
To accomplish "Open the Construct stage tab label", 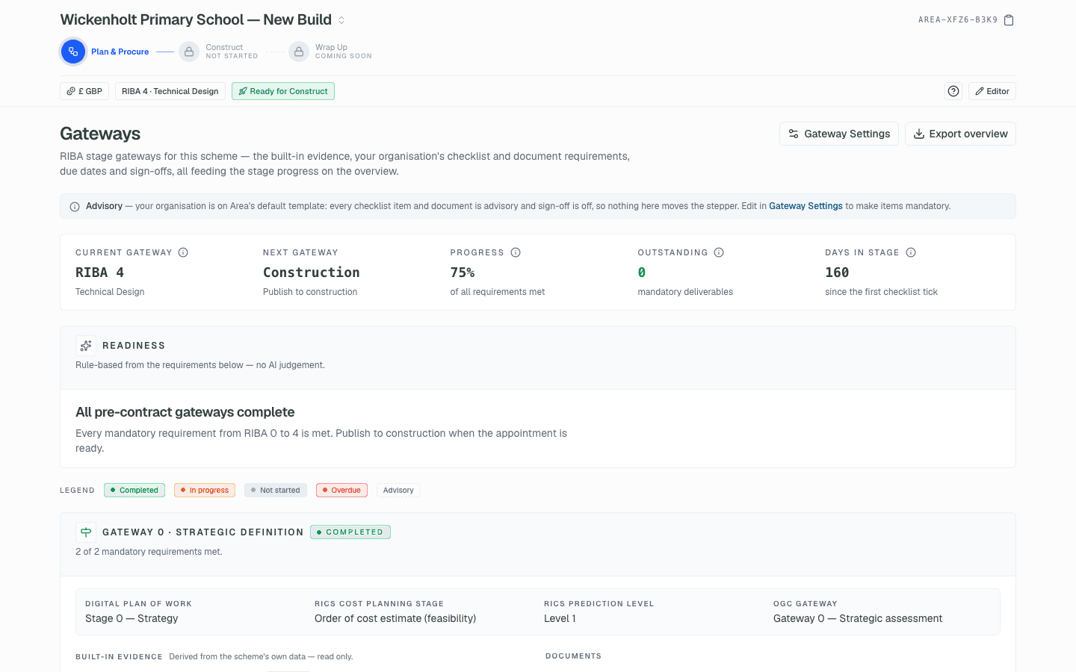I will click(232, 52).
